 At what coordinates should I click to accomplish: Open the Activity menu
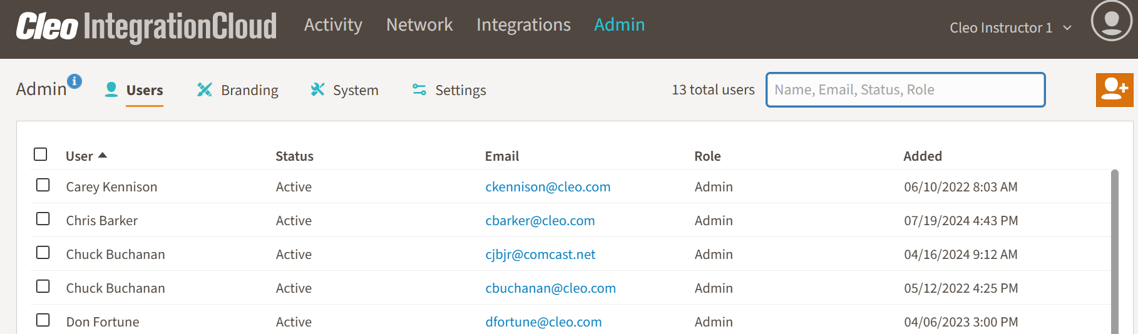(x=333, y=25)
